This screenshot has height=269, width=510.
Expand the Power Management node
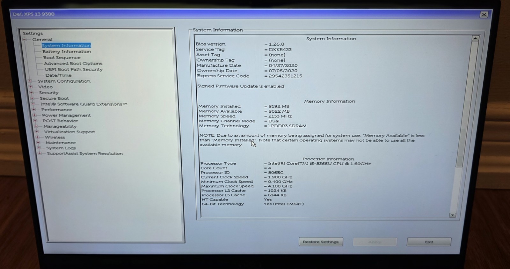pyautogui.click(x=34, y=115)
